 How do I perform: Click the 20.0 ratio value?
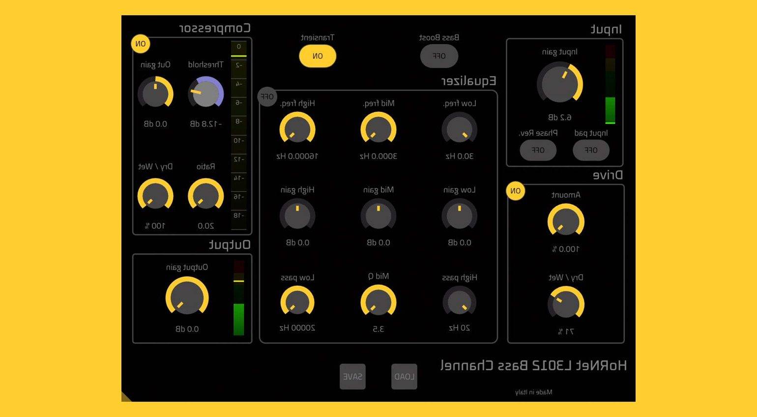pos(206,226)
